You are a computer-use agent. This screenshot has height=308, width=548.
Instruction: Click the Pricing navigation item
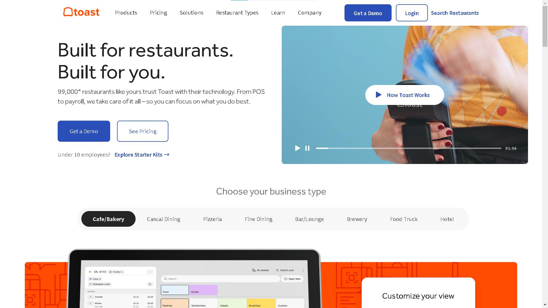(158, 13)
